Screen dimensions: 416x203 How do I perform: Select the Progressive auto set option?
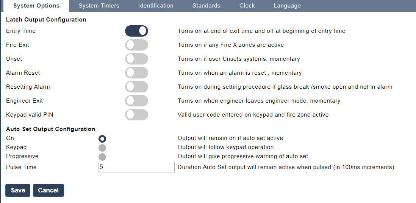[102, 157]
